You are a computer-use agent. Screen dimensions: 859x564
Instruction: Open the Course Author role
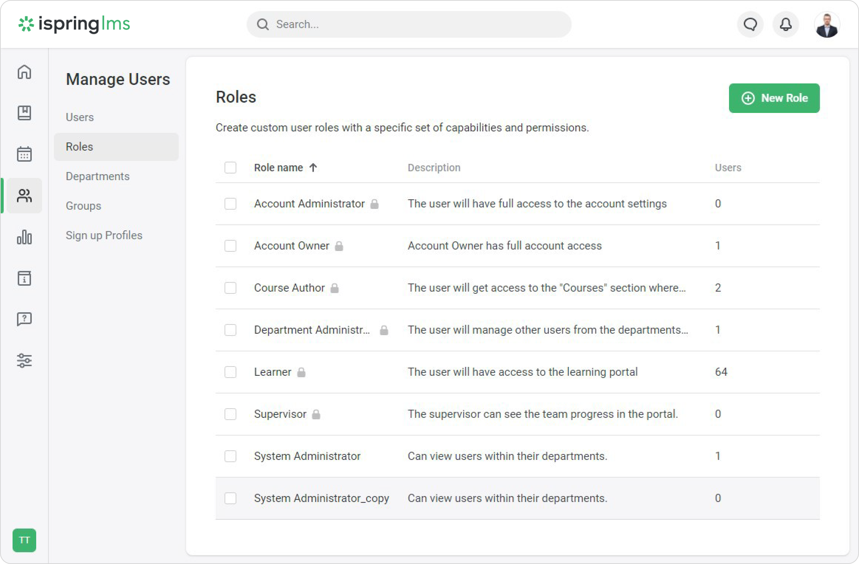tap(289, 288)
